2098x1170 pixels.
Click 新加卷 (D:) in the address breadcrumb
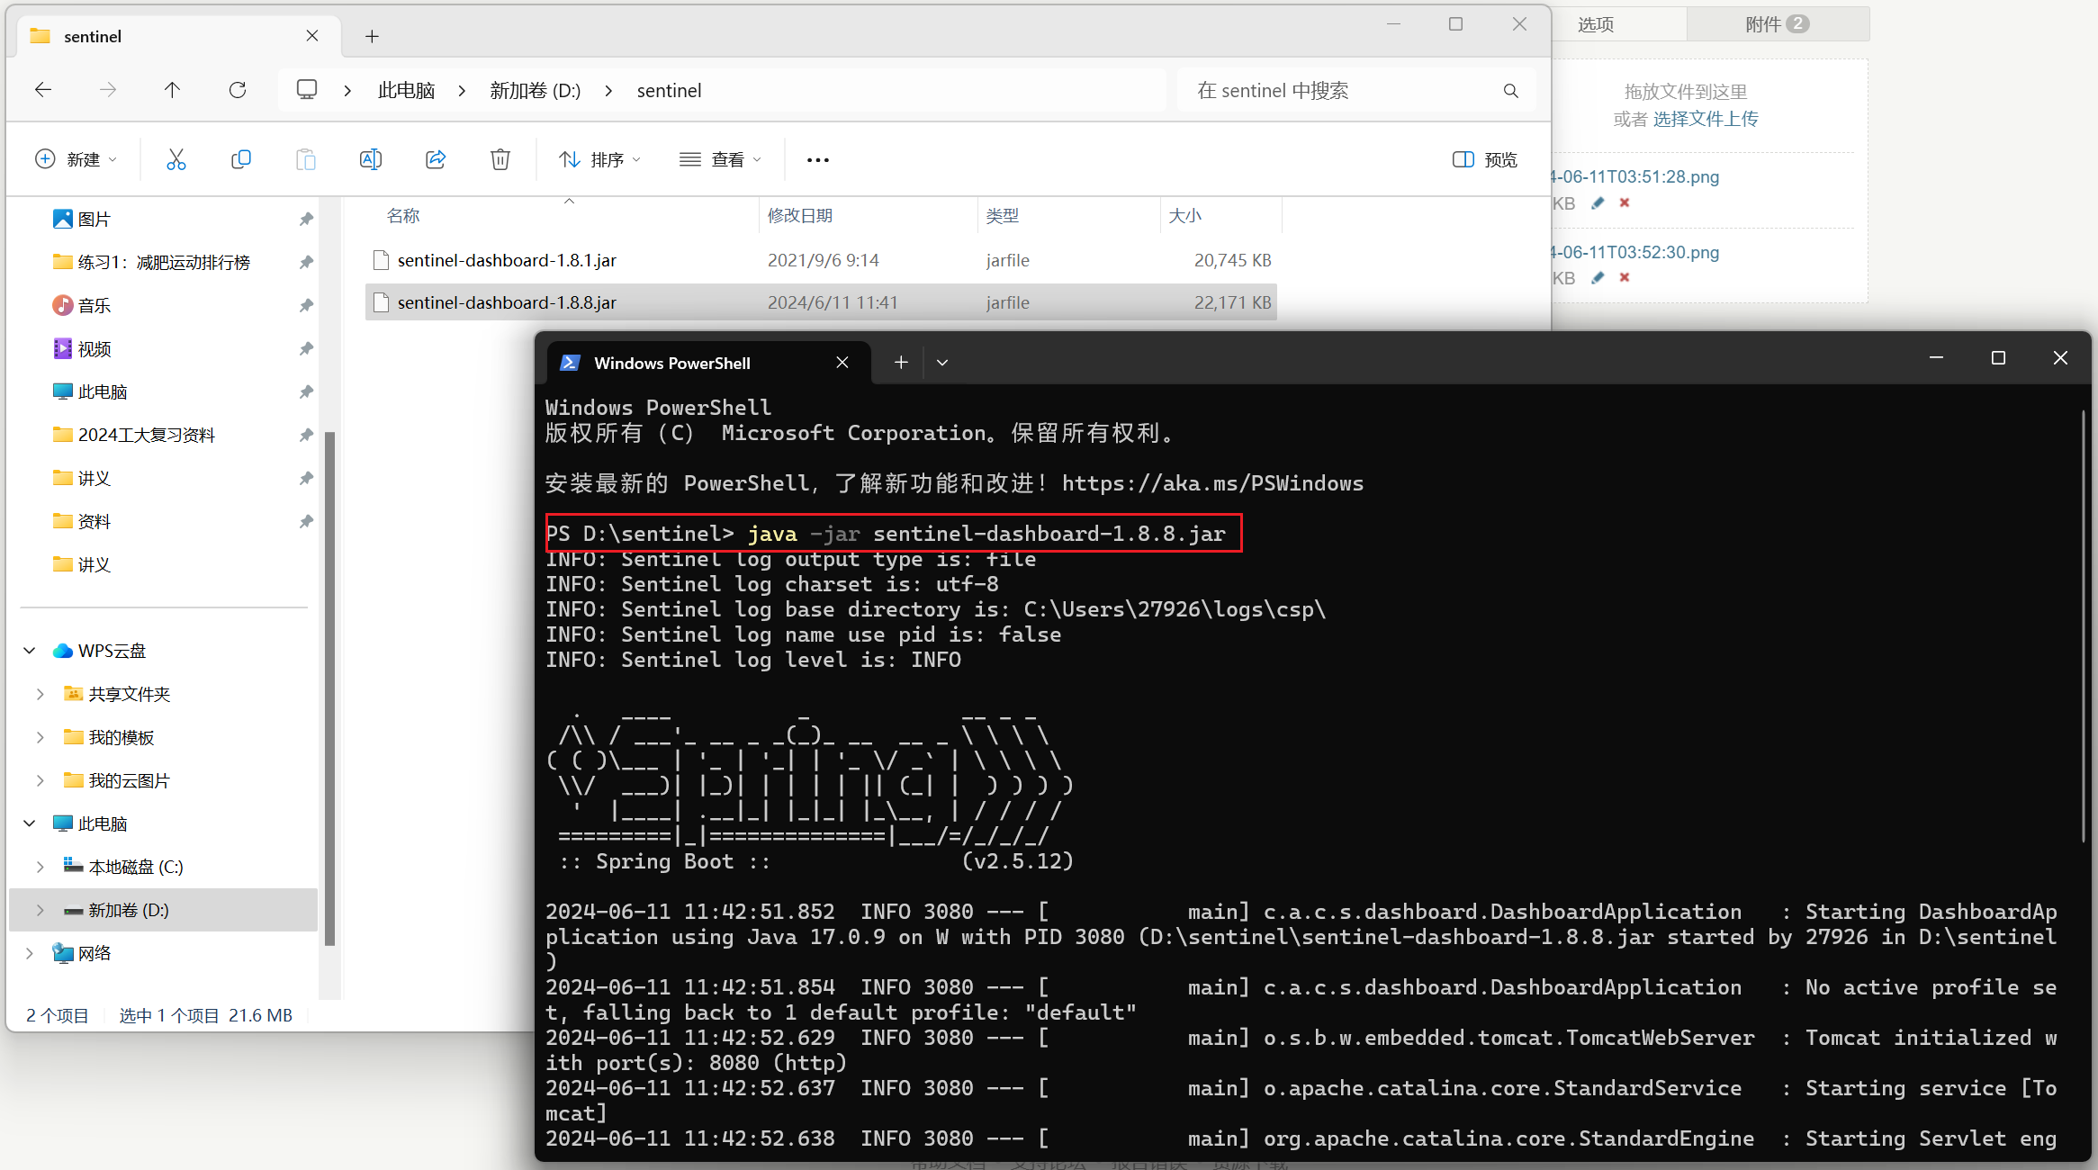pyautogui.click(x=535, y=91)
